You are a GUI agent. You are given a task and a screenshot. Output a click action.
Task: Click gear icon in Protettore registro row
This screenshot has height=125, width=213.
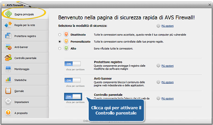(x=158, y=66)
